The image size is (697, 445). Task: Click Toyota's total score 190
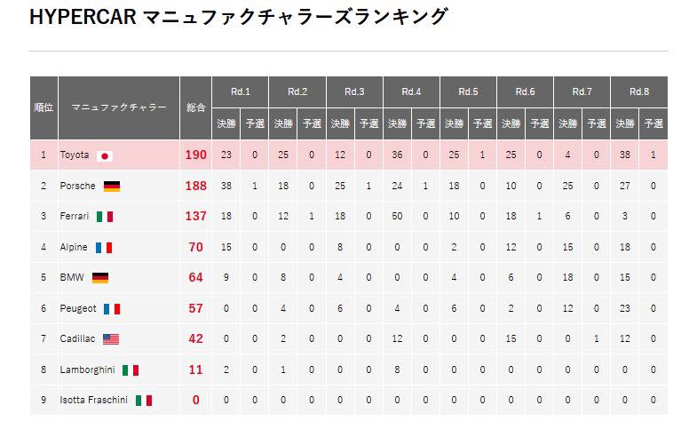point(195,155)
